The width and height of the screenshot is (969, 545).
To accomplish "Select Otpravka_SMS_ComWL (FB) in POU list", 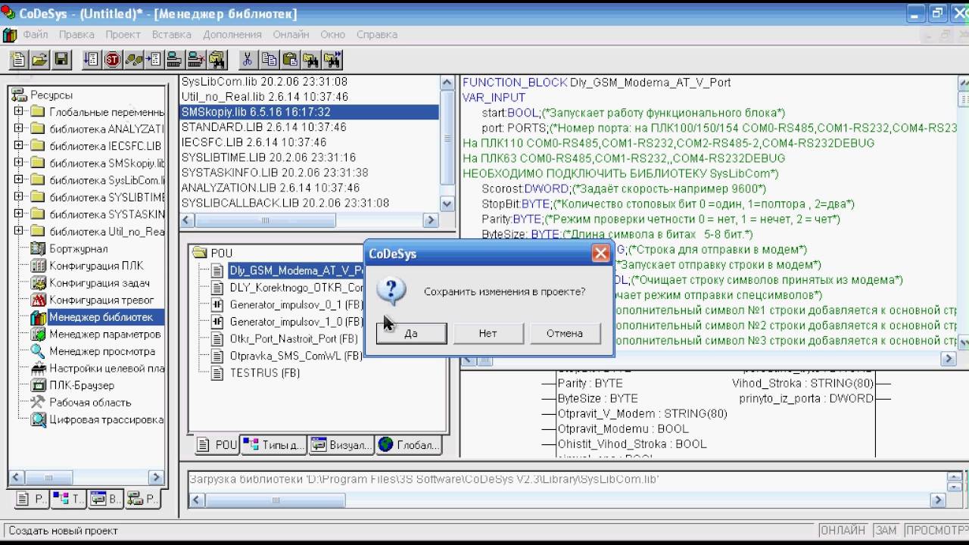I will [x=296, y=356].
